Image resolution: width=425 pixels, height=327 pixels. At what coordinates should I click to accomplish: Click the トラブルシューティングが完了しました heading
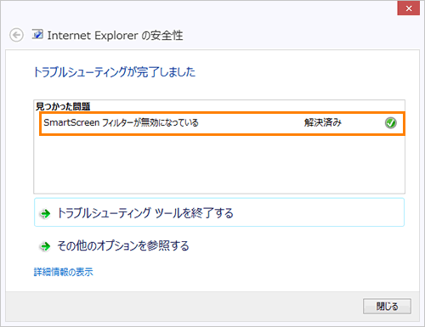click(115, 72)
